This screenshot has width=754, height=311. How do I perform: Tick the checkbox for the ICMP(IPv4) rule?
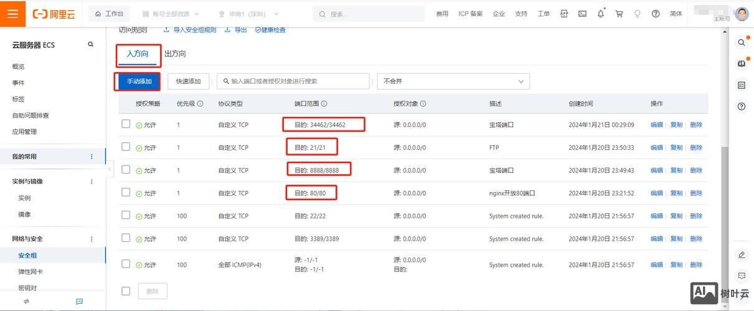click(x=126, y=264)
